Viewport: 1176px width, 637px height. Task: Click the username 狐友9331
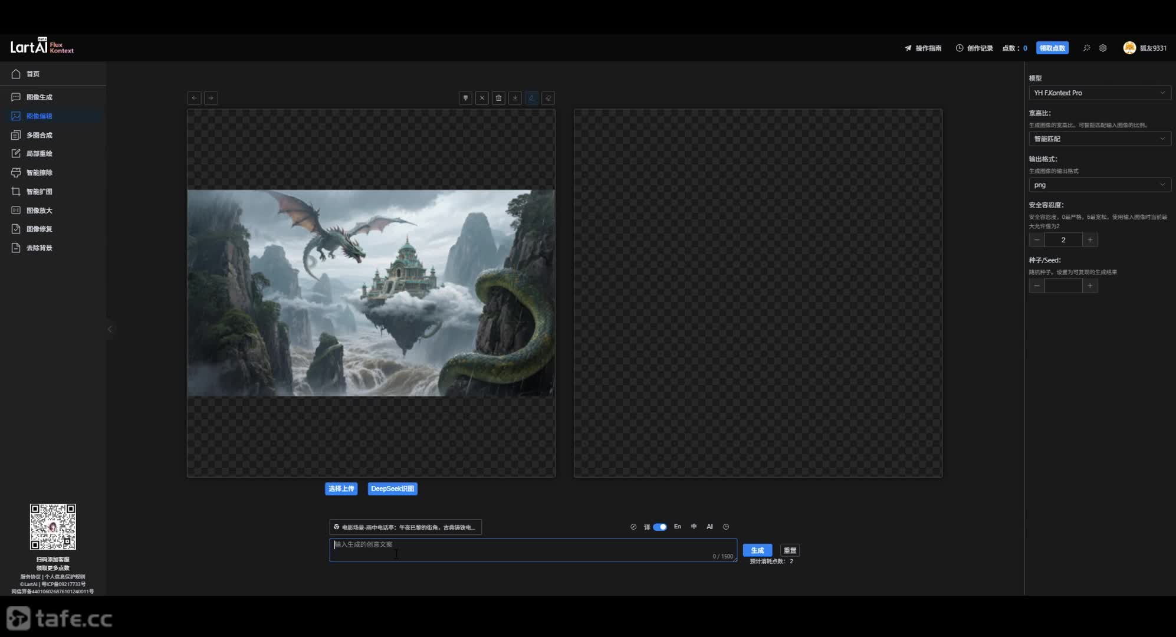pos(1153,48)
